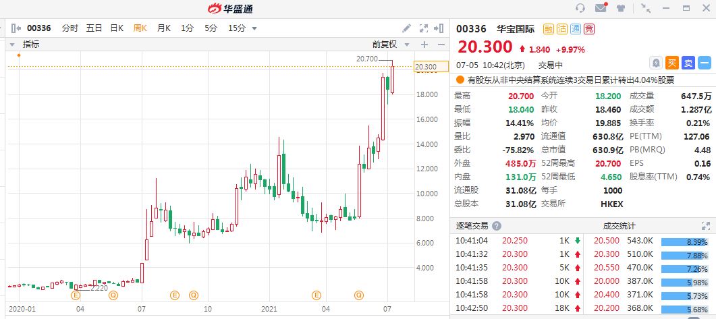The height and width of the screenshot is (319, 716).
Task: Open customer service headset icon
Action: tap(580, 8)
